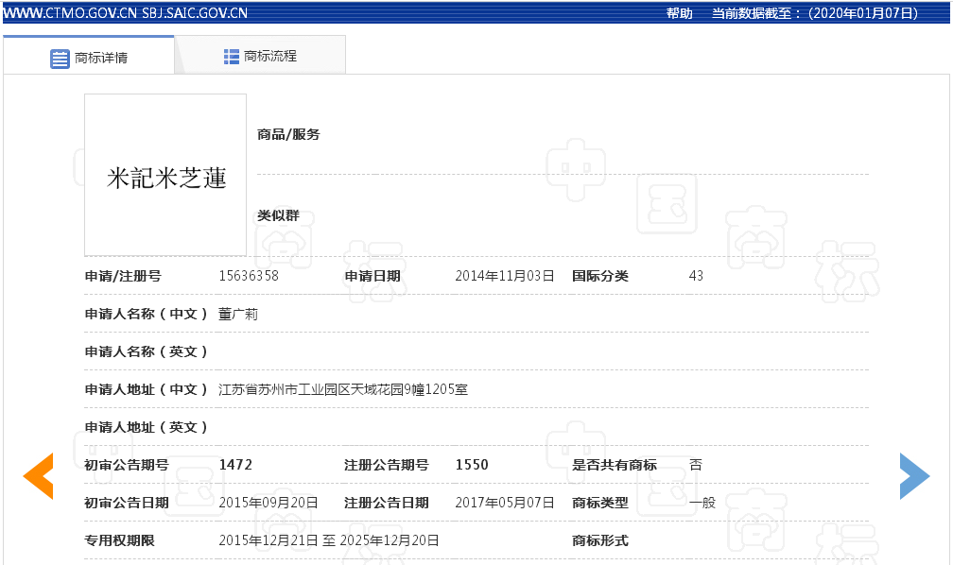Viewport: 953px width, 565px height.
Task: Select registration announcement issue 1550
Action: (x=472, y=465)
